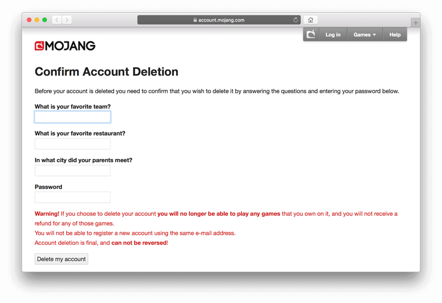Click the green full-screen window button
This screenshot has width=442, height=303.
point(45,20)
